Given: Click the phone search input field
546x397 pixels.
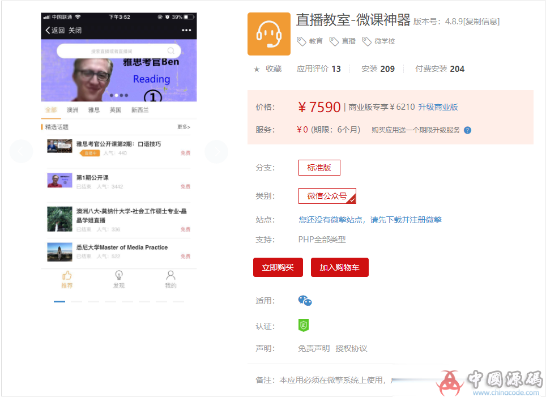Looking at the screenshot, I should point(119,51).
